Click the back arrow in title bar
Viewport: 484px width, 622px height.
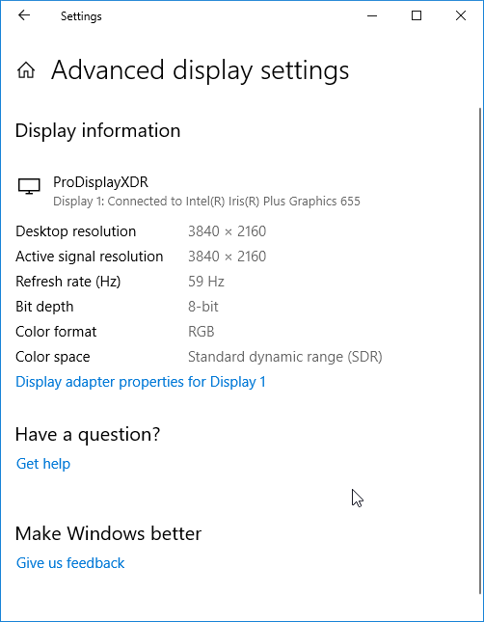[x=24, y=15]
